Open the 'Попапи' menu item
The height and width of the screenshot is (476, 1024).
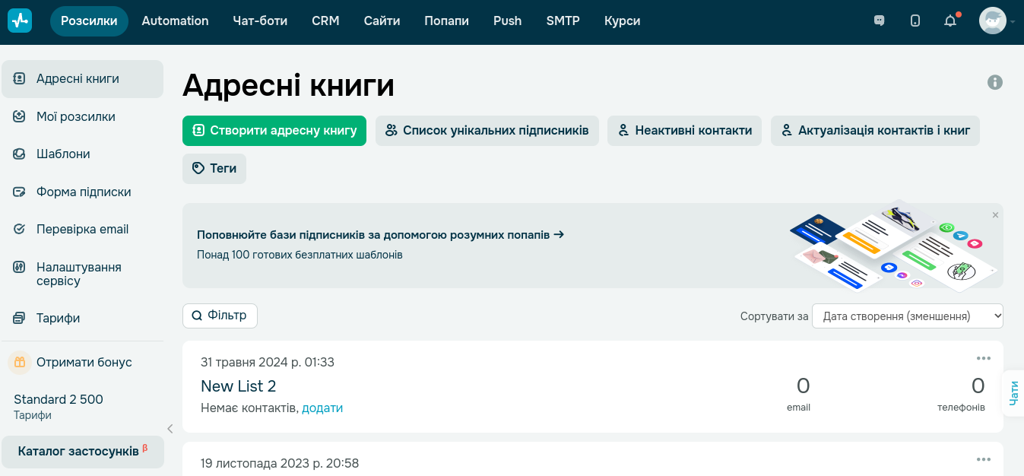(446, 21)
